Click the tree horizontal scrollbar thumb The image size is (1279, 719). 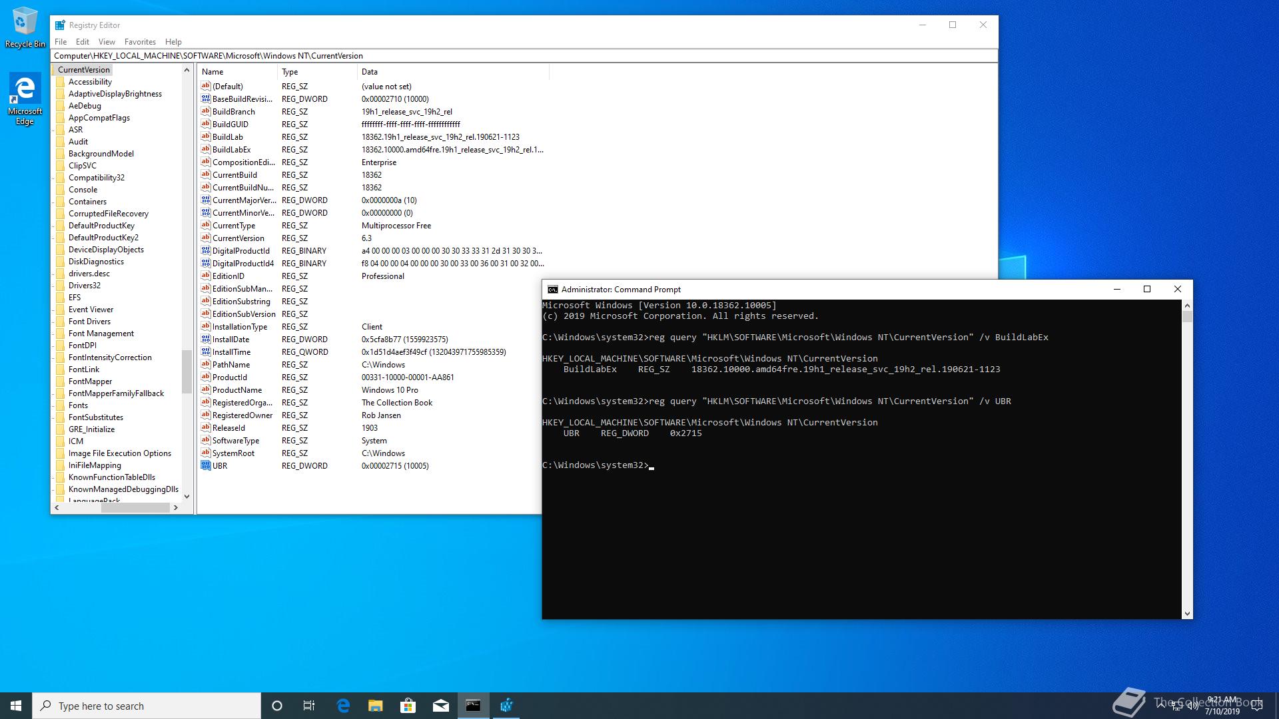135,508
